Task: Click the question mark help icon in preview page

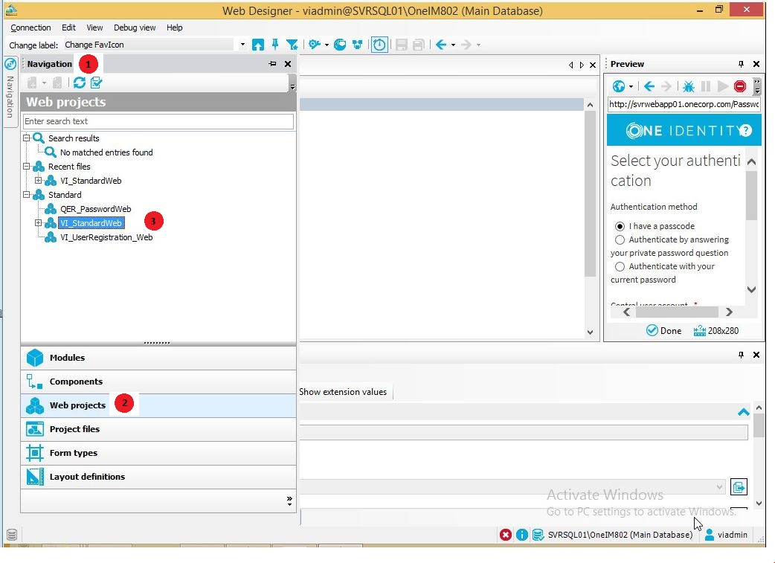Action: click(x=745, y=130)
